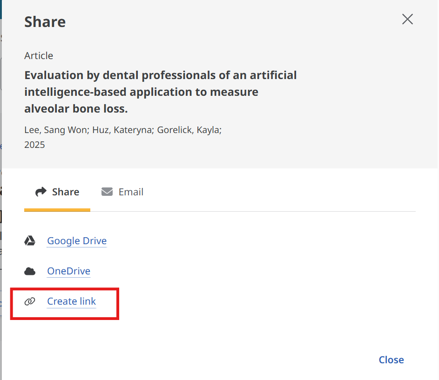Open the OneDrive sharing link

pos(68,271)
